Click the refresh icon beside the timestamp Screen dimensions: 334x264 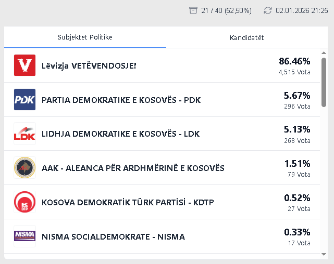click(268, 10)
